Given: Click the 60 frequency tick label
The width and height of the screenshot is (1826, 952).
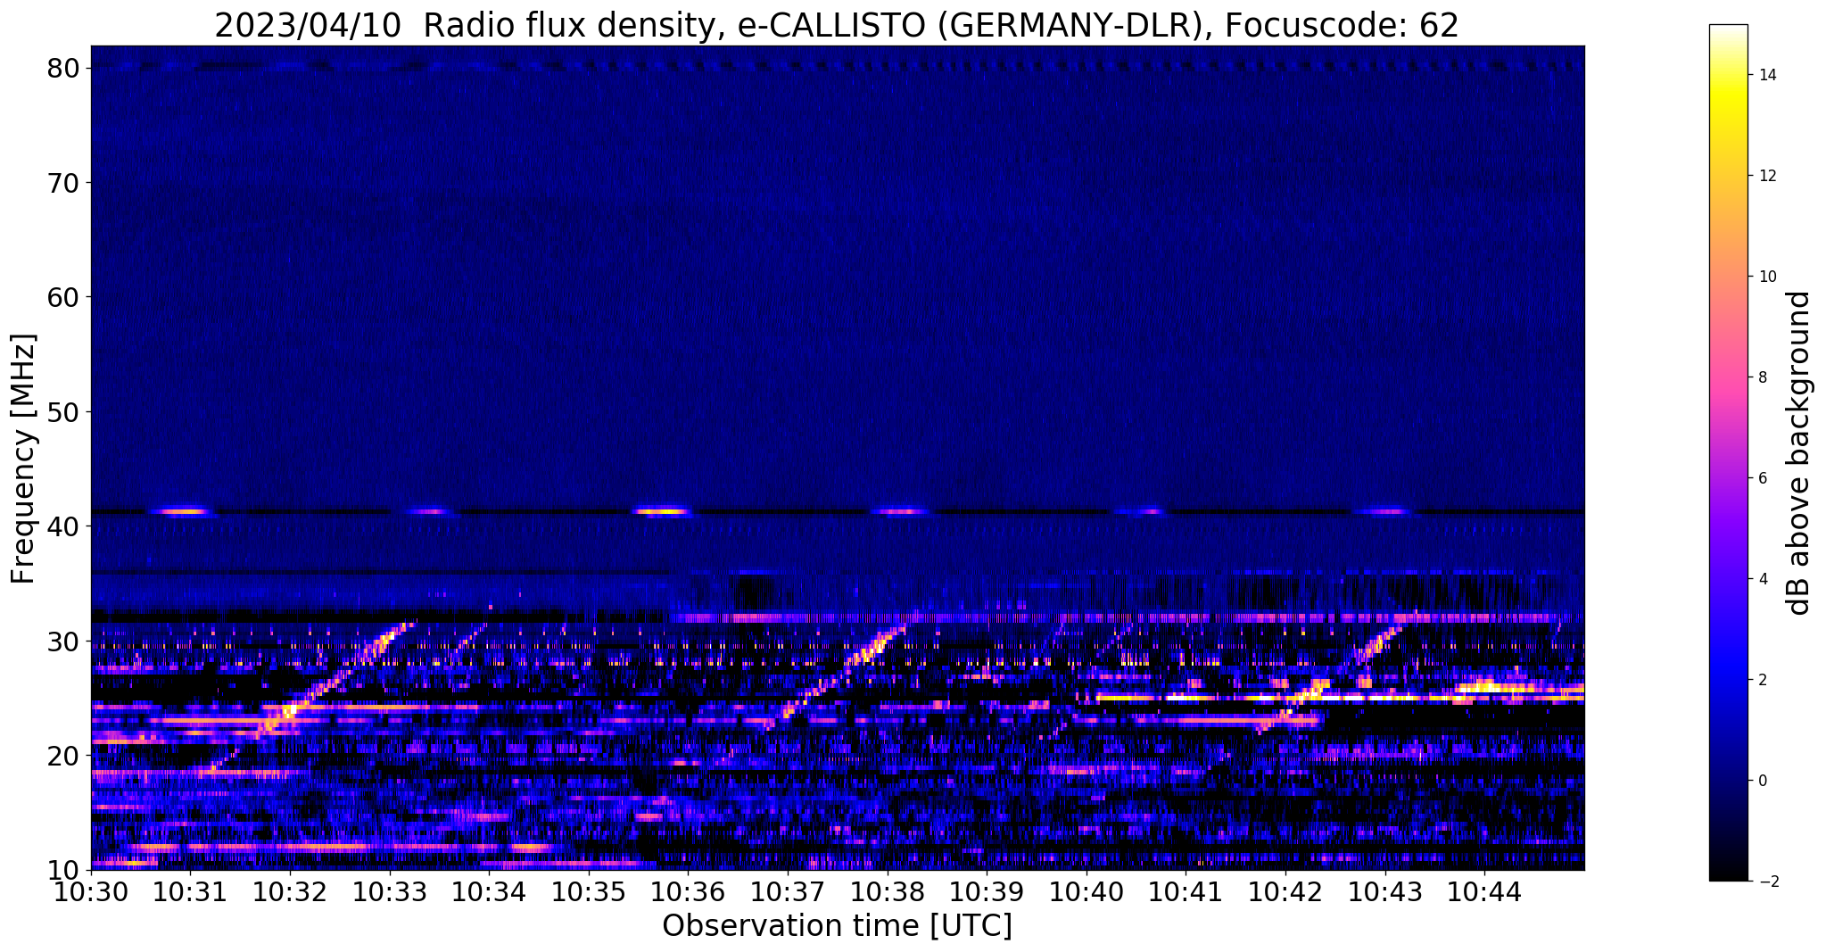Looking at the screenshot, I should (65, 297).
